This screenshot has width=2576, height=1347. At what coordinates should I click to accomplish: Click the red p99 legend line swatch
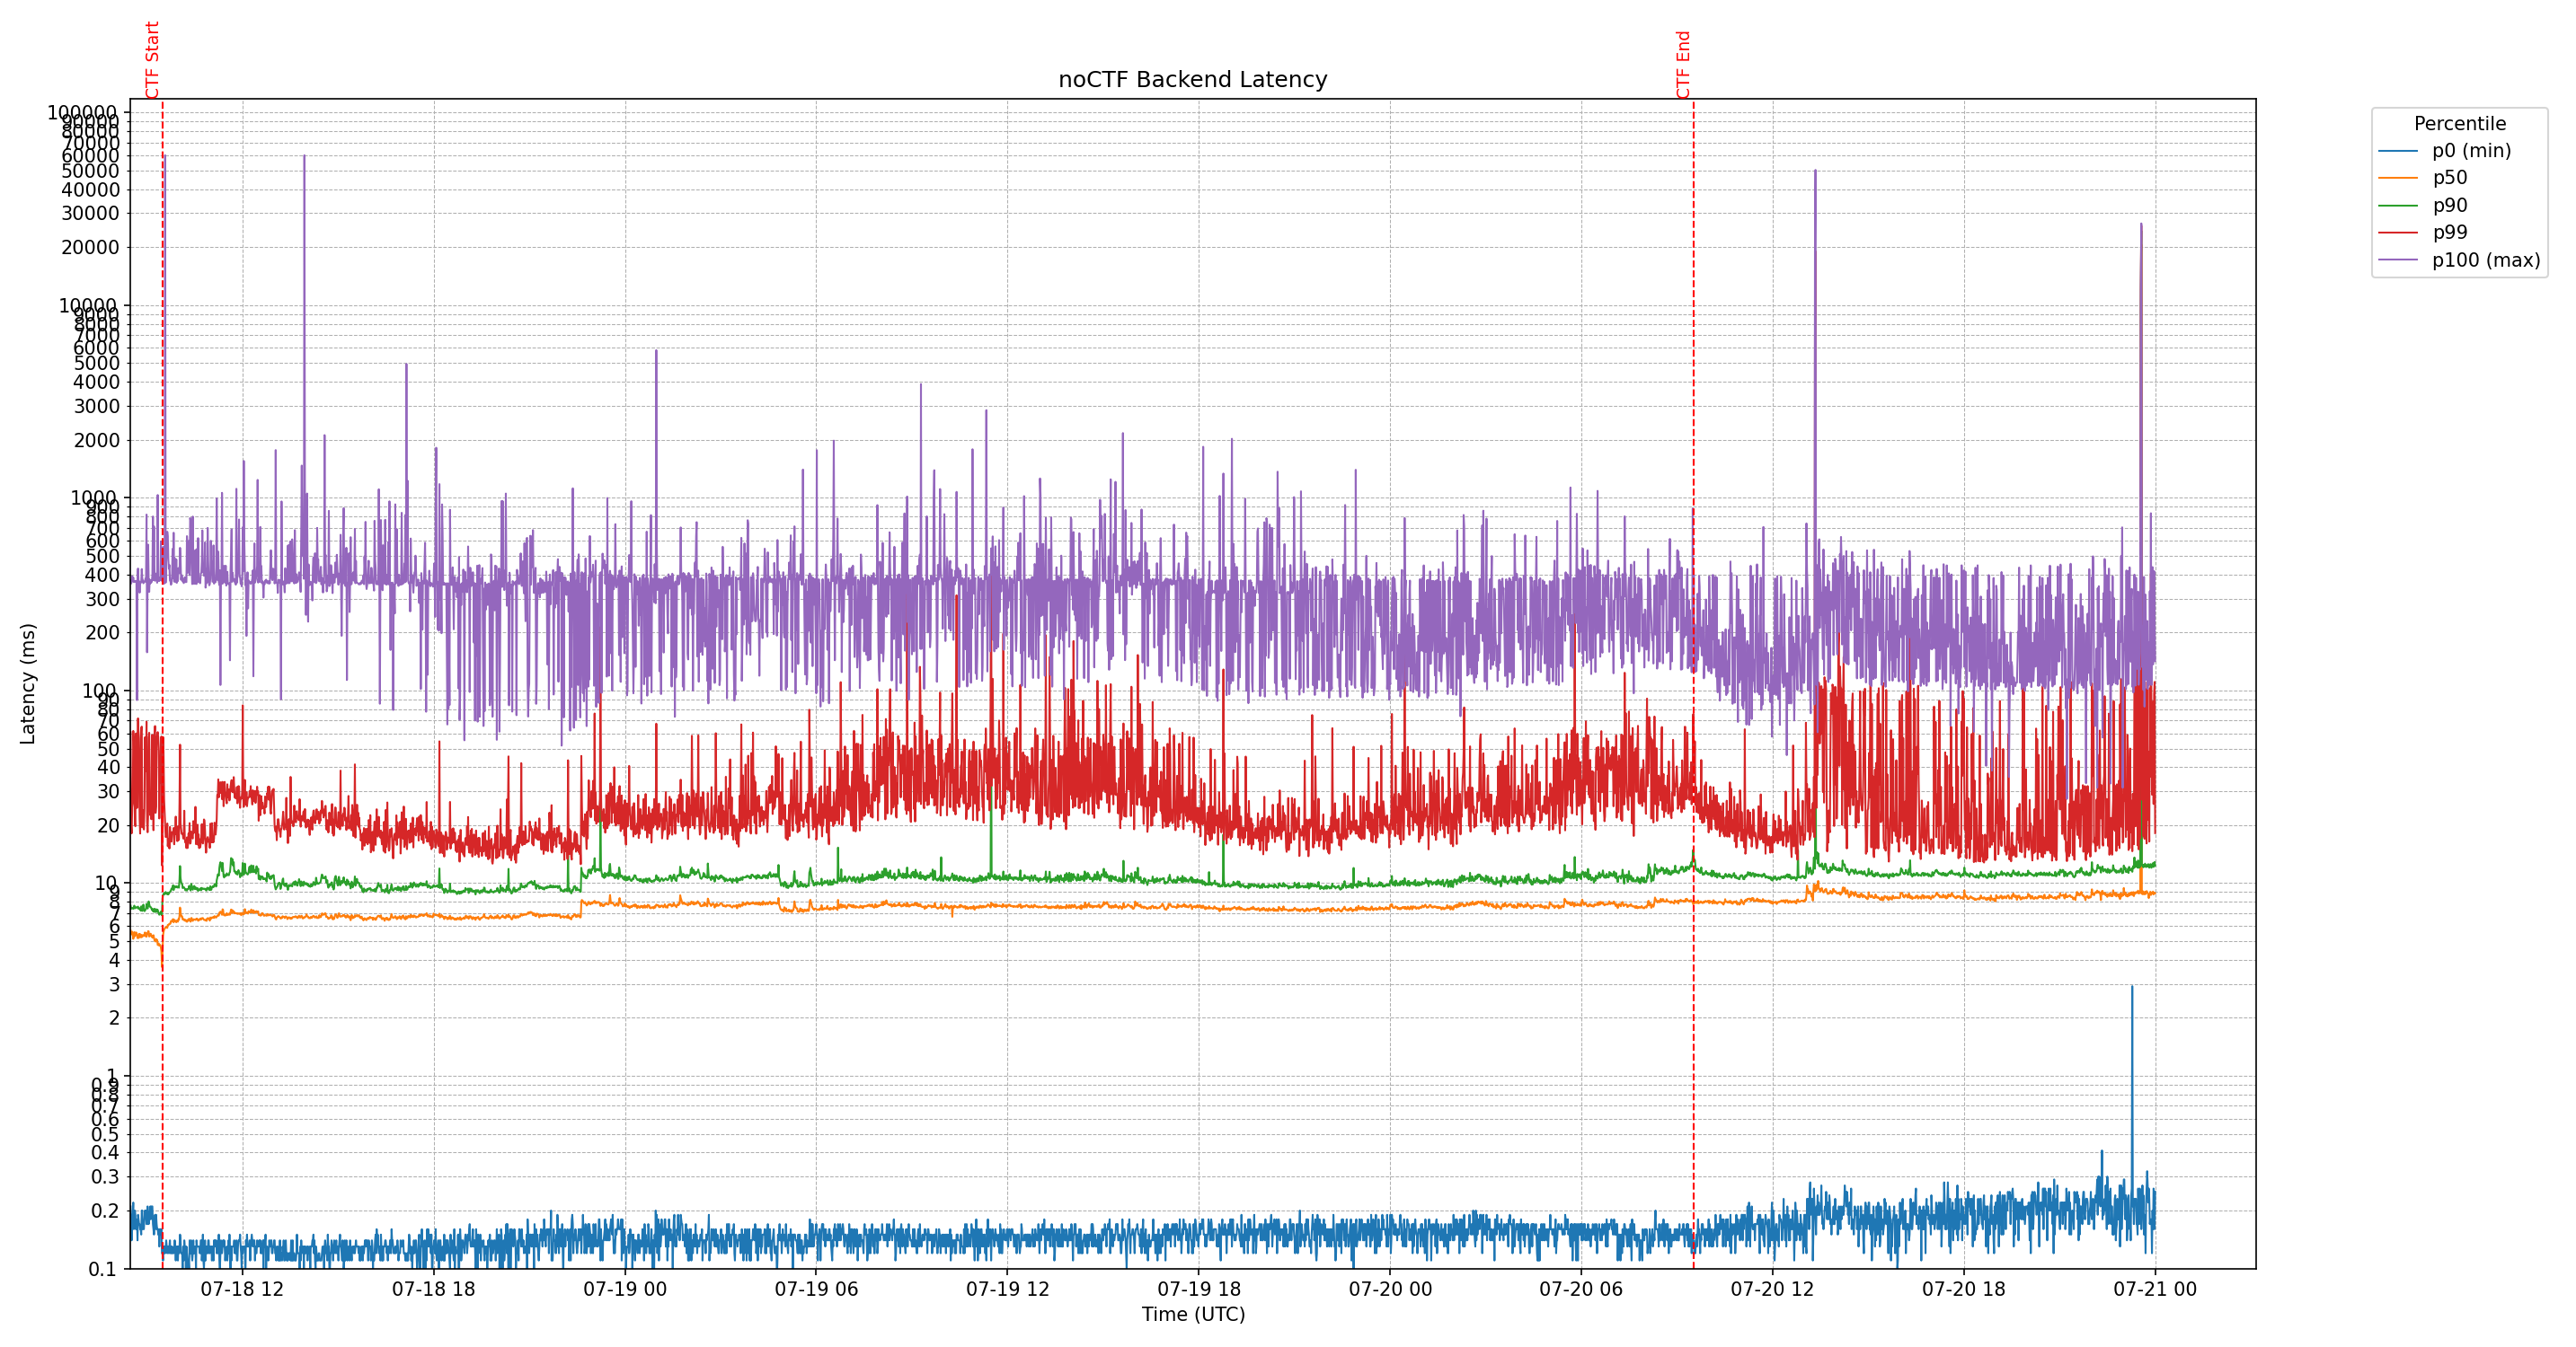click(x=2397, y=233)
